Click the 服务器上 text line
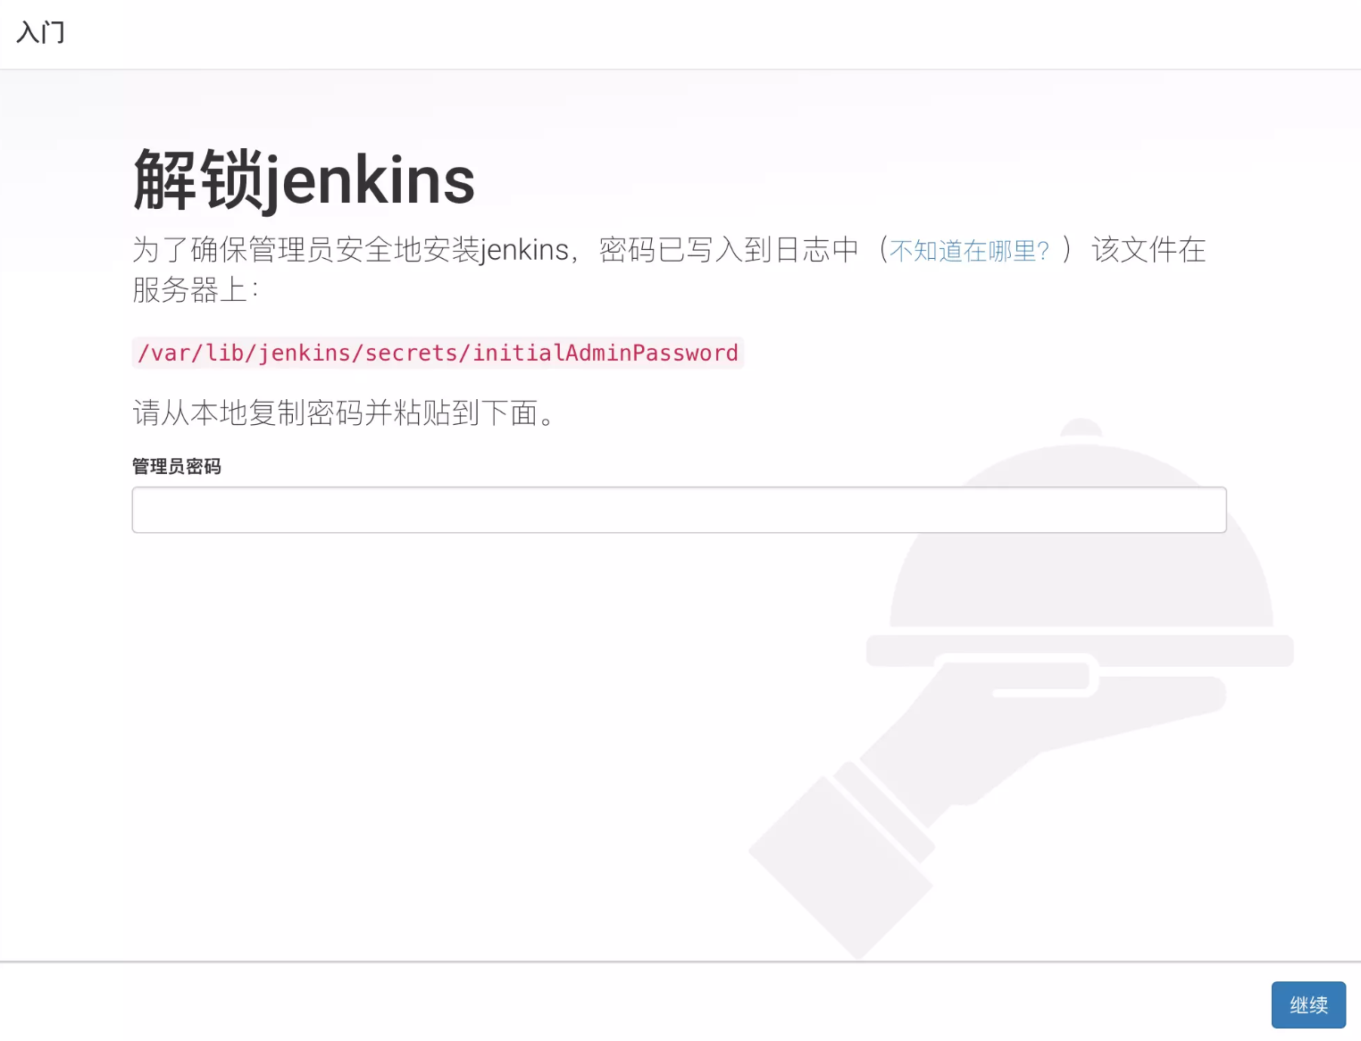Screen dimensions: 1361x1041 coord(195,289)
